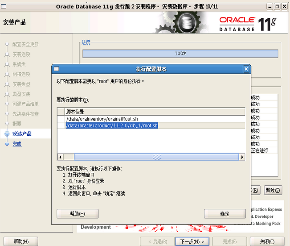Minimize the Oracle installer window
The image size is (290, 246).
(x=270, y=7)
